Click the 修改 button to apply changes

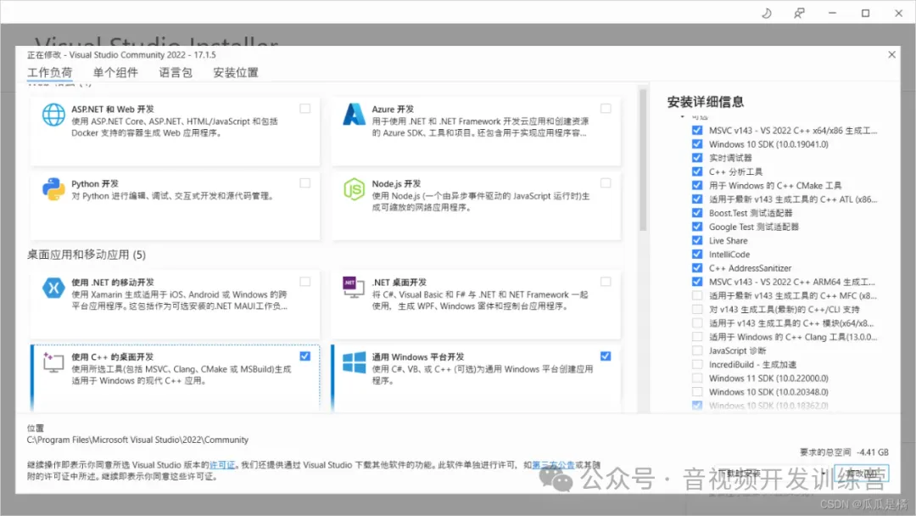pyautogui.click(x=861, y=472)
